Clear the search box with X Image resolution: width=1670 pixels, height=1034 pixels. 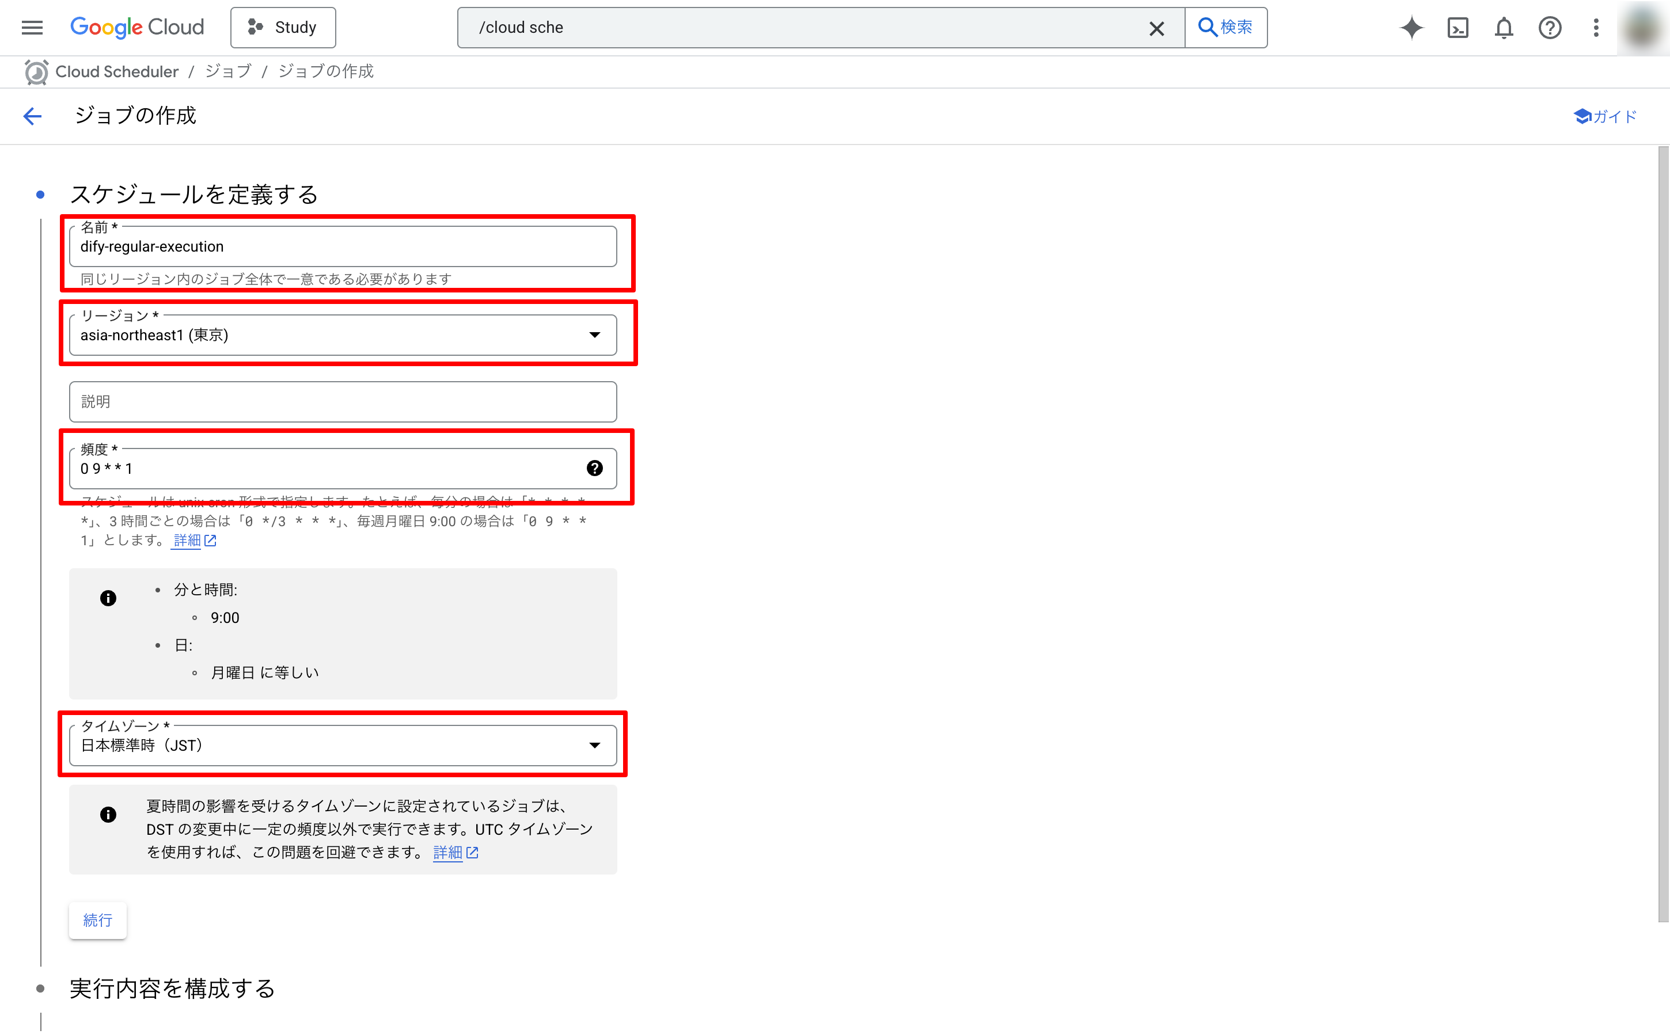pyautogui.click(x=1156, y=28)
